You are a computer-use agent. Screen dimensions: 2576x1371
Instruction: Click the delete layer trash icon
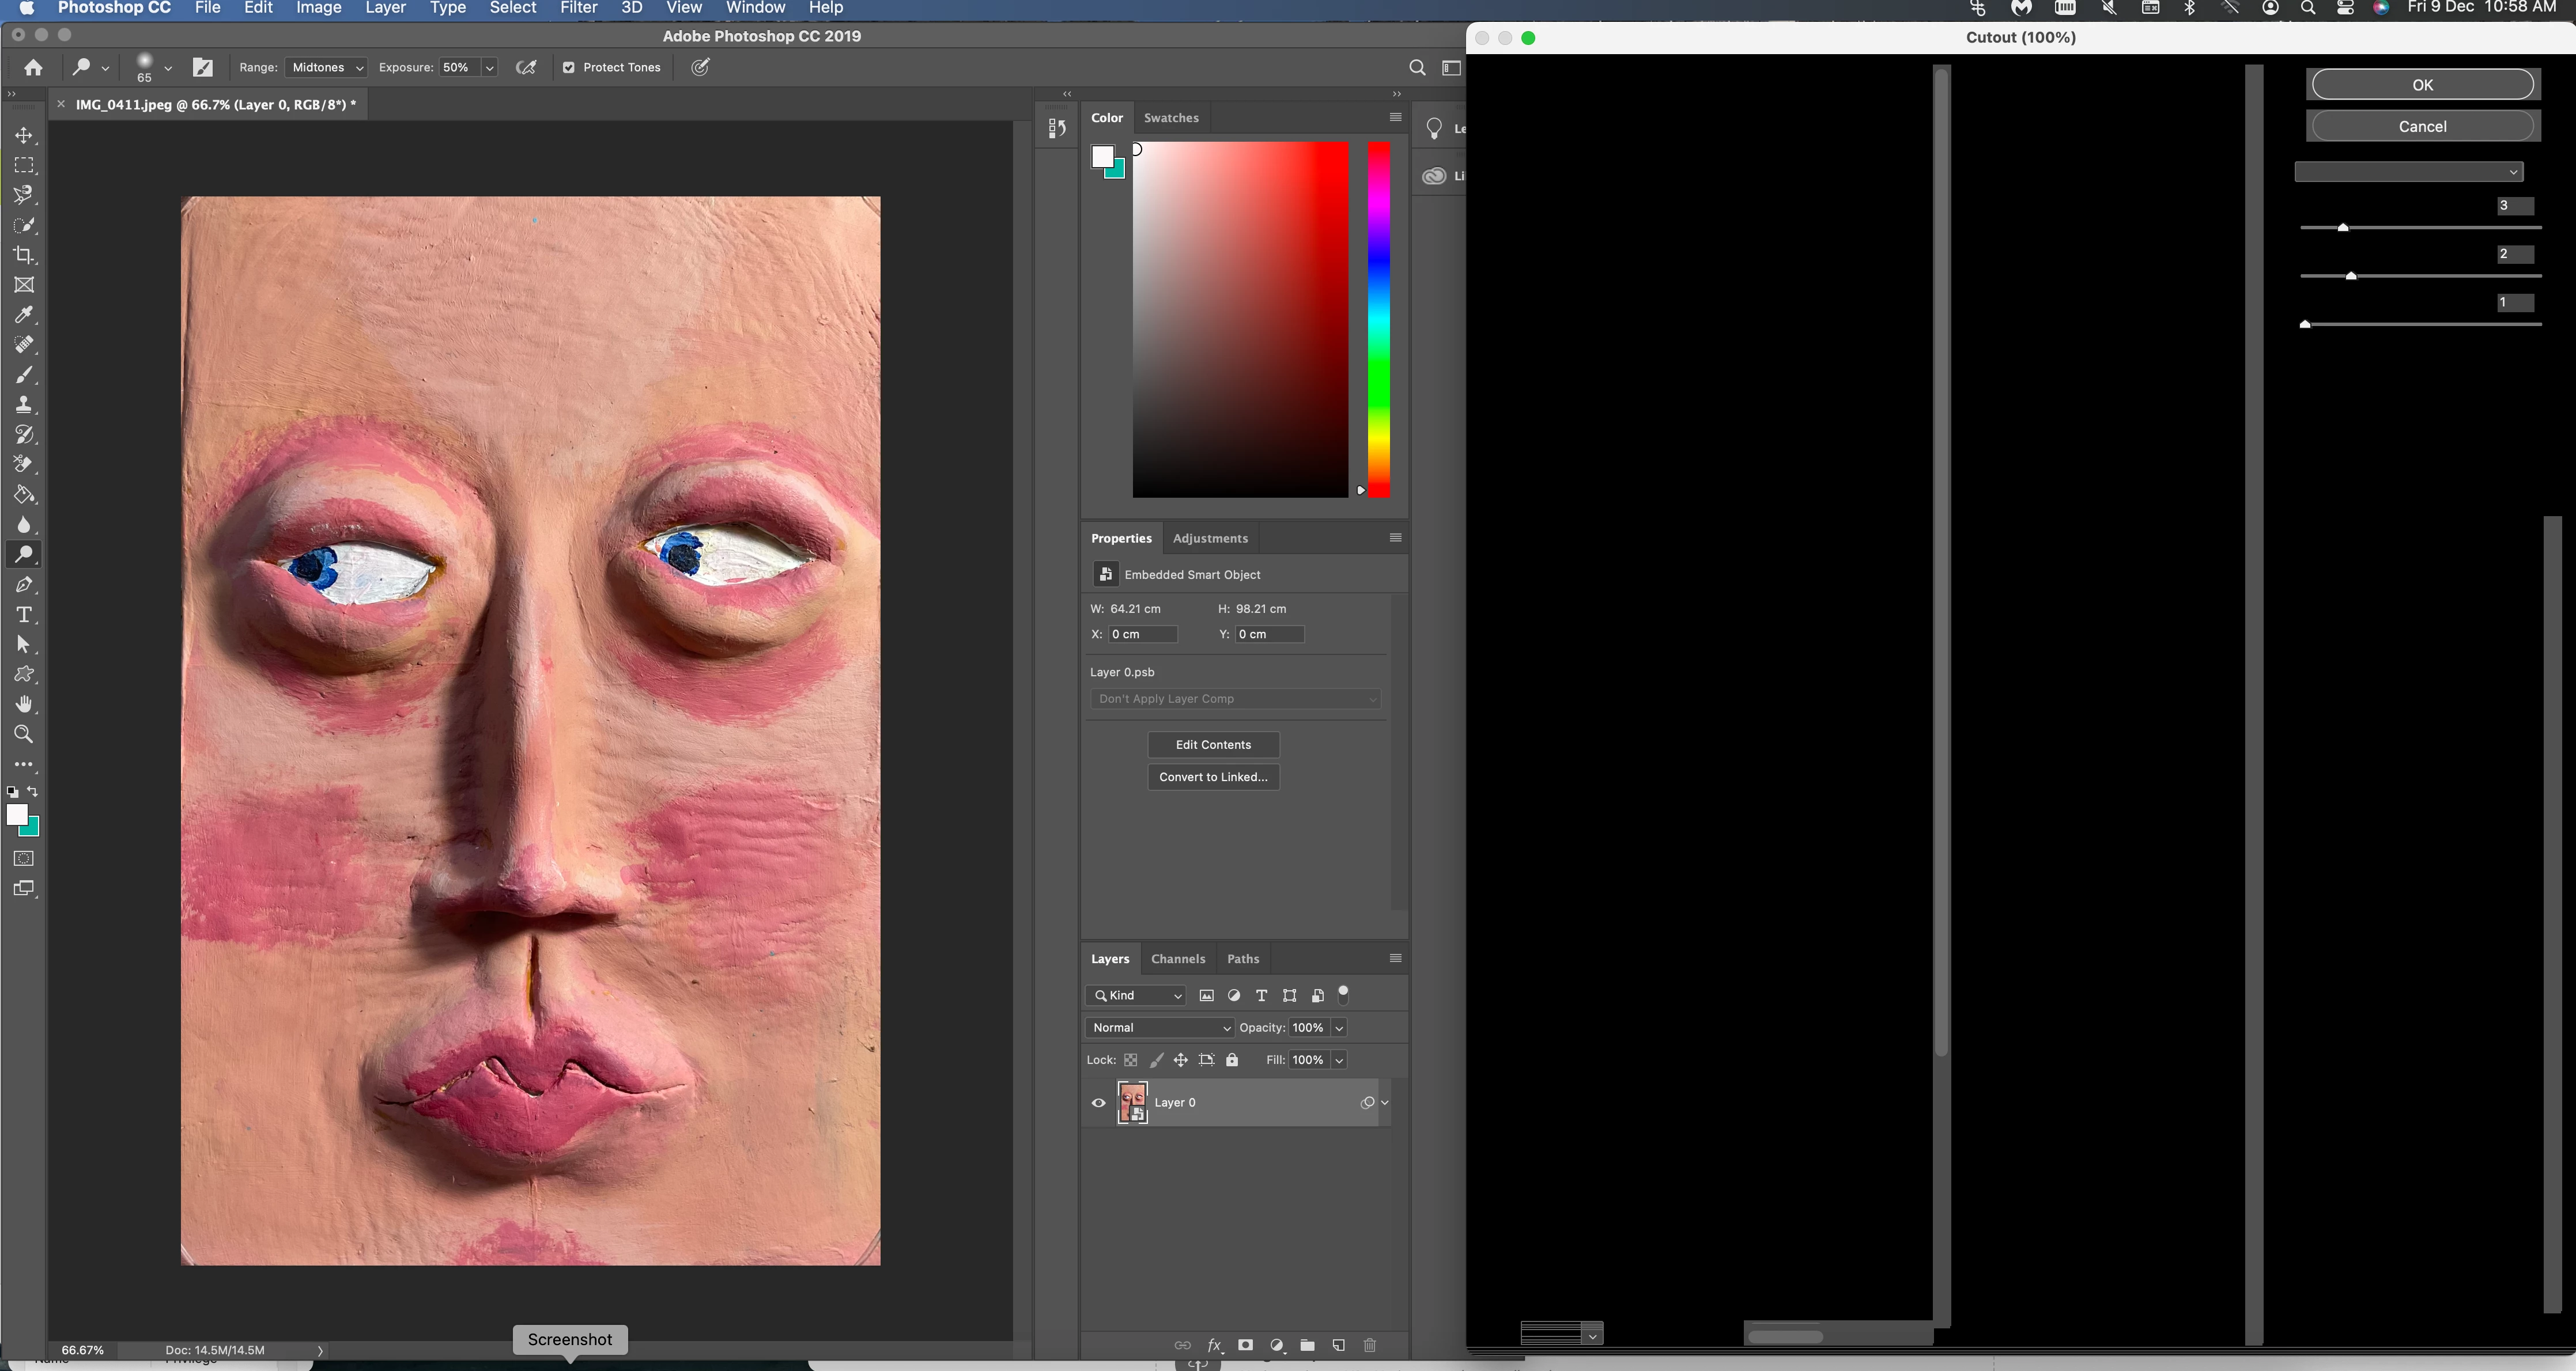coord(1370,1345)
